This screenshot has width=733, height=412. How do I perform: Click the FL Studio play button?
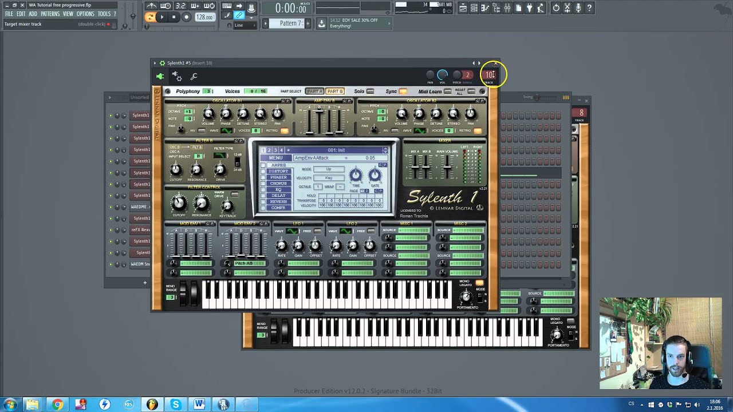click(162, 17)
